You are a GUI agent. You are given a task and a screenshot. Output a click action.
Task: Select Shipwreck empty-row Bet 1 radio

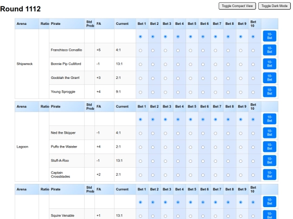pos(141,37)
